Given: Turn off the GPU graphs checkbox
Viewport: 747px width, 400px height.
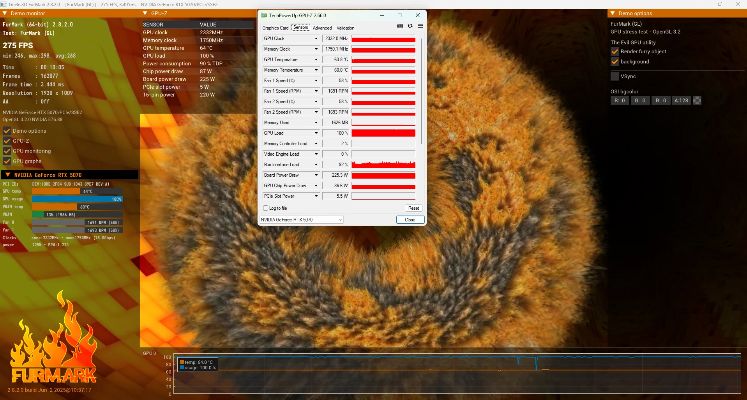Looking at the screenshot, I should (7, 161).
